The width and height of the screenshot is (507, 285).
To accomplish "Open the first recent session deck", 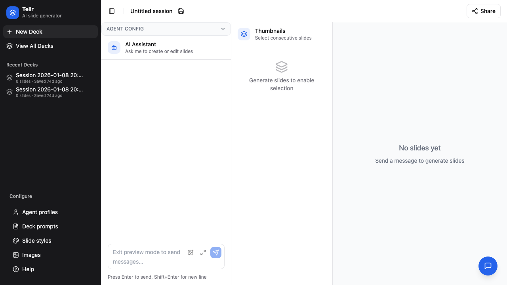I will 50,78.
